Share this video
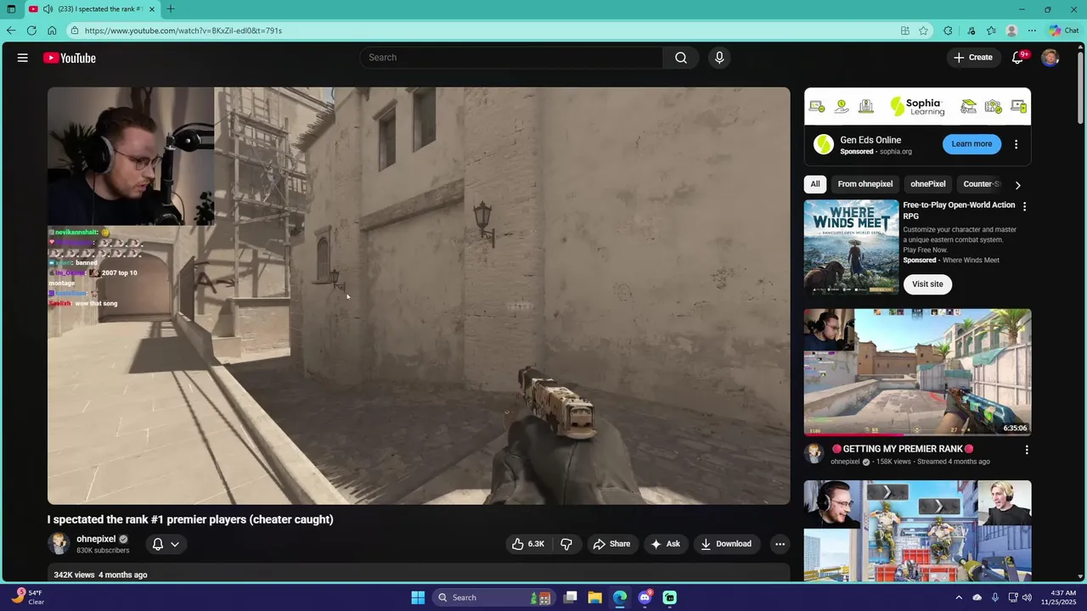The width and height of the screenshot is (1087, 611). tap(611, 544)
